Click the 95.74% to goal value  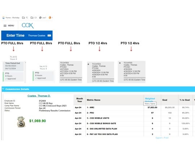click(x=186, y=107)
